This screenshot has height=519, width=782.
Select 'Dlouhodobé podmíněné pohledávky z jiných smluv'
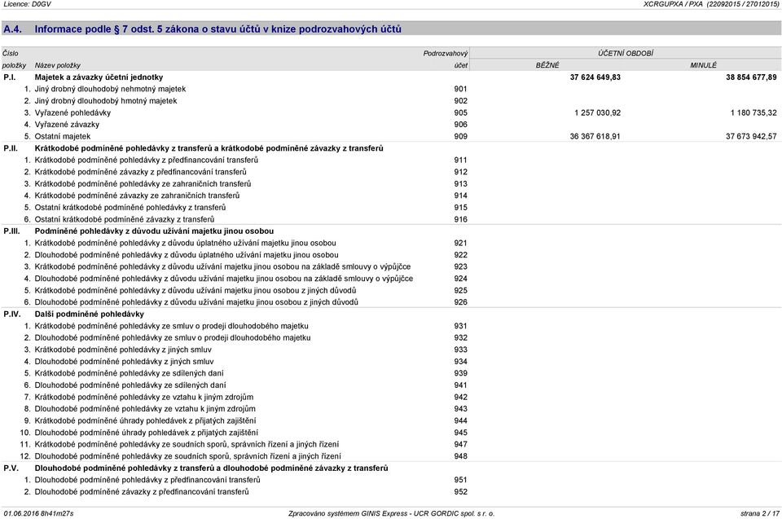(124, 362)
